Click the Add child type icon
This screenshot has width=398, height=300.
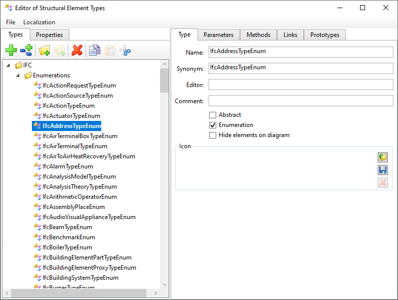click(x=26, y=50)
